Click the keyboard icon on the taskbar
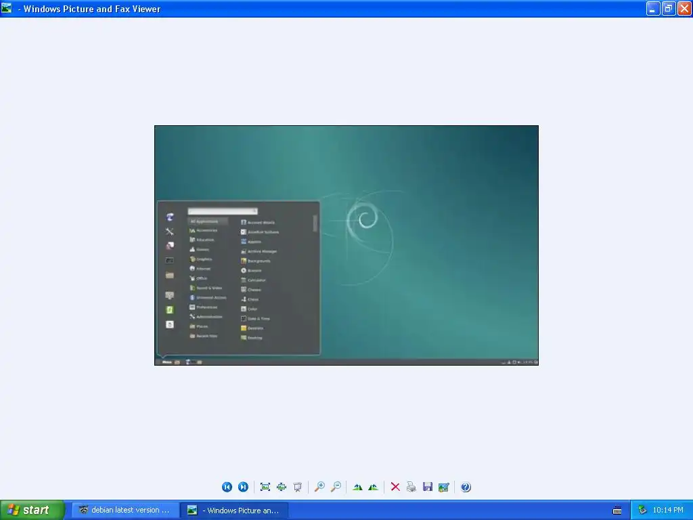The width and height of the screenshot is (693, 520). [617, 511]
